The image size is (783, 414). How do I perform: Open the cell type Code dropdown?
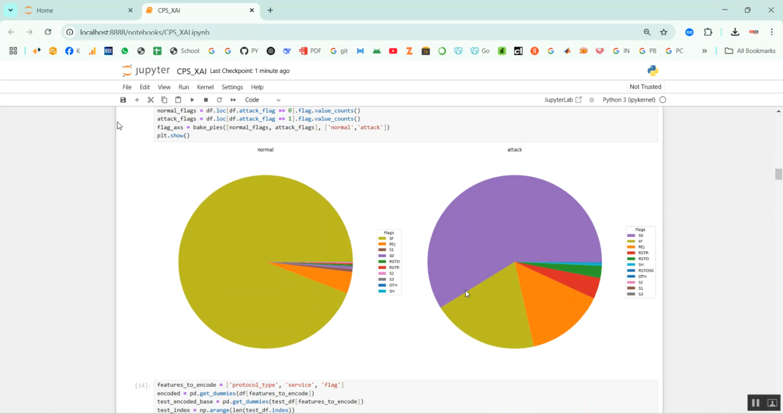click(263, 100)
